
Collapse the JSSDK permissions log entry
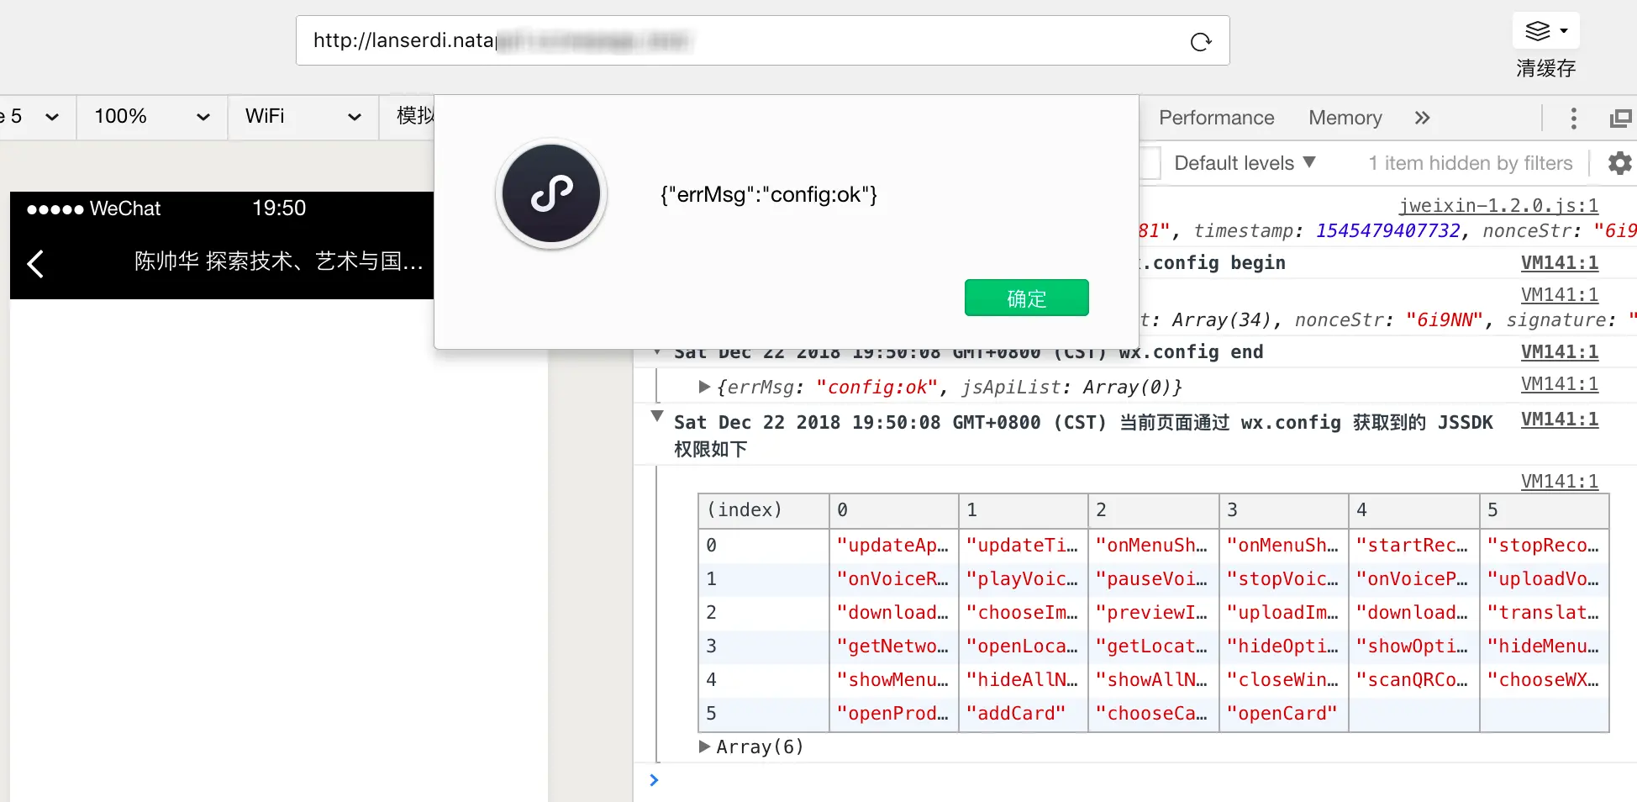coord(657,417)
